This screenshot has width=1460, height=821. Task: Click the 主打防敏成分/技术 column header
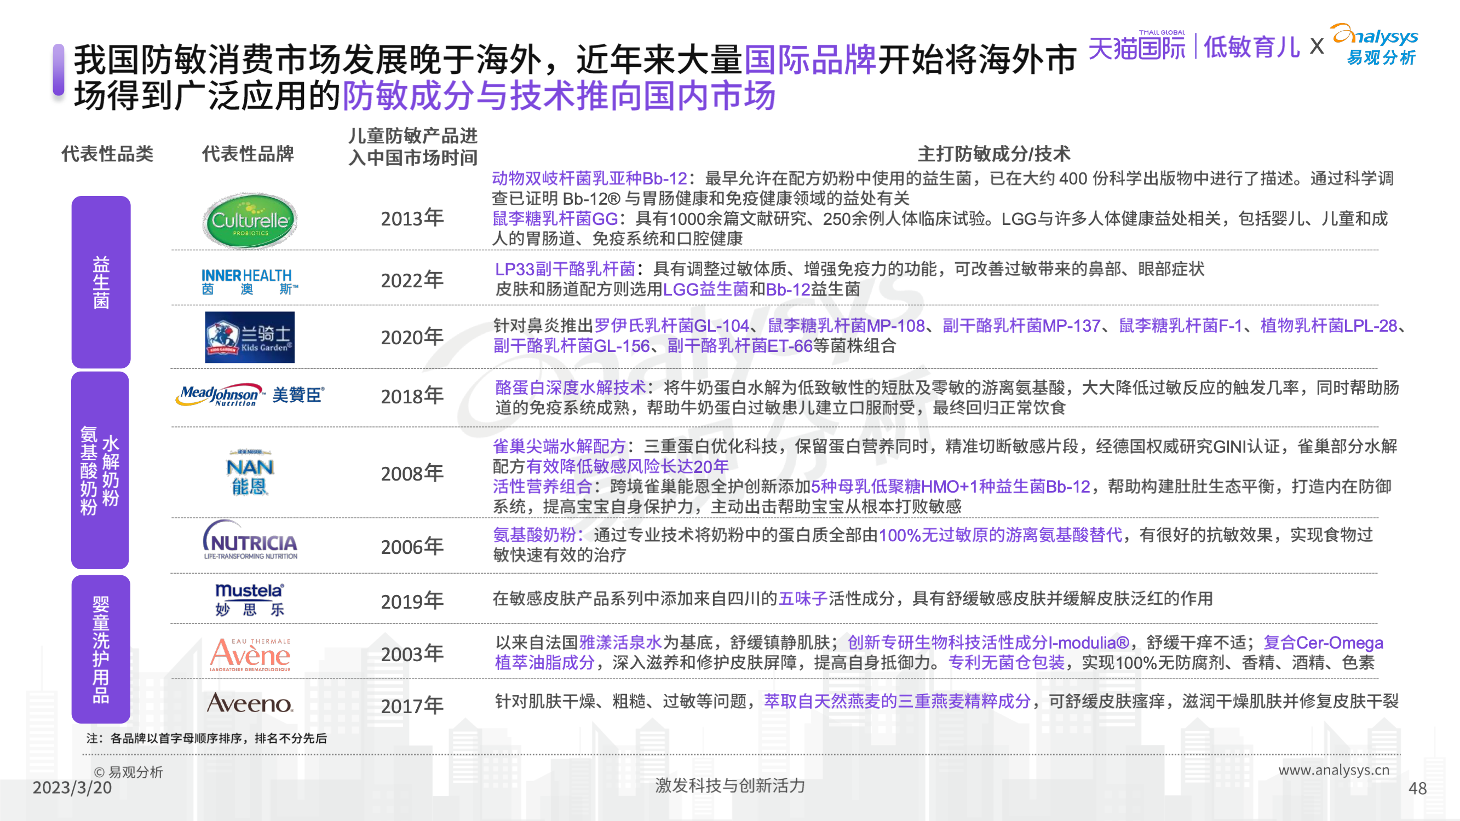[994, 154]
